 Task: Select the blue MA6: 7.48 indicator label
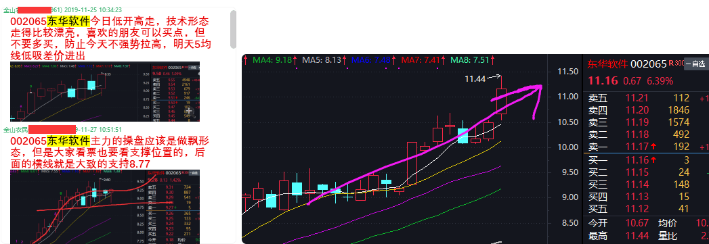(371, 59)
